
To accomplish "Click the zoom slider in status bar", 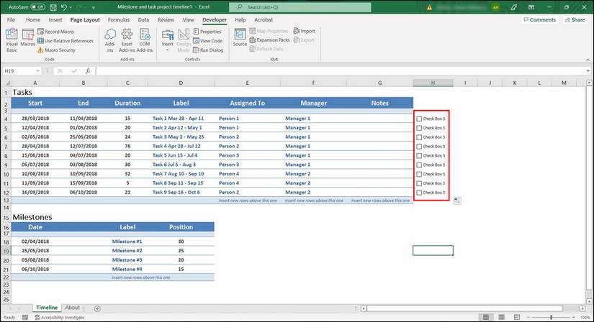I will (551, 317).
